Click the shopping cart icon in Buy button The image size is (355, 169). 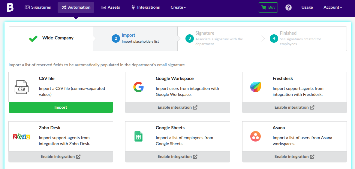[264, 7]
